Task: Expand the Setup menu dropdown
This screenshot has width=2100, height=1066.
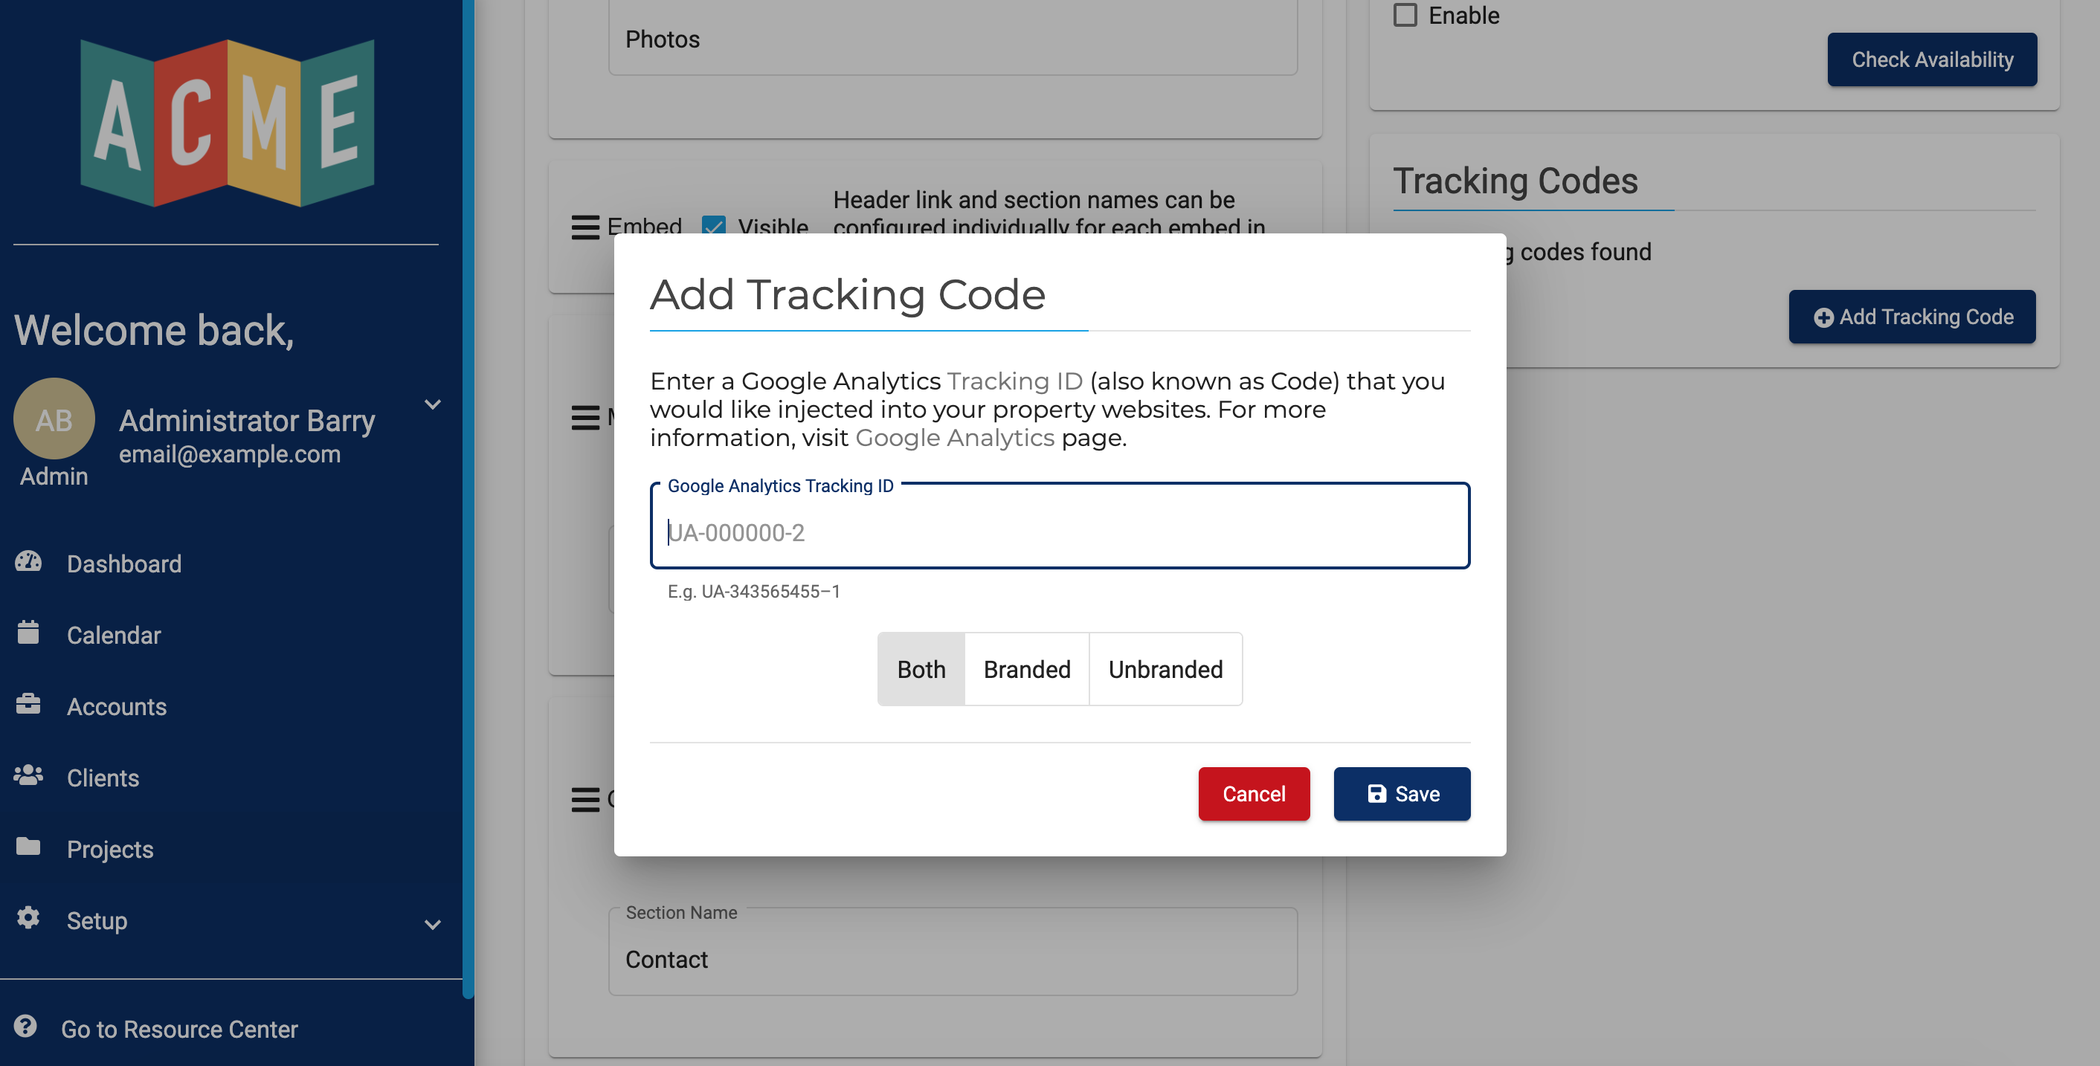Action: tap(434, 920)
